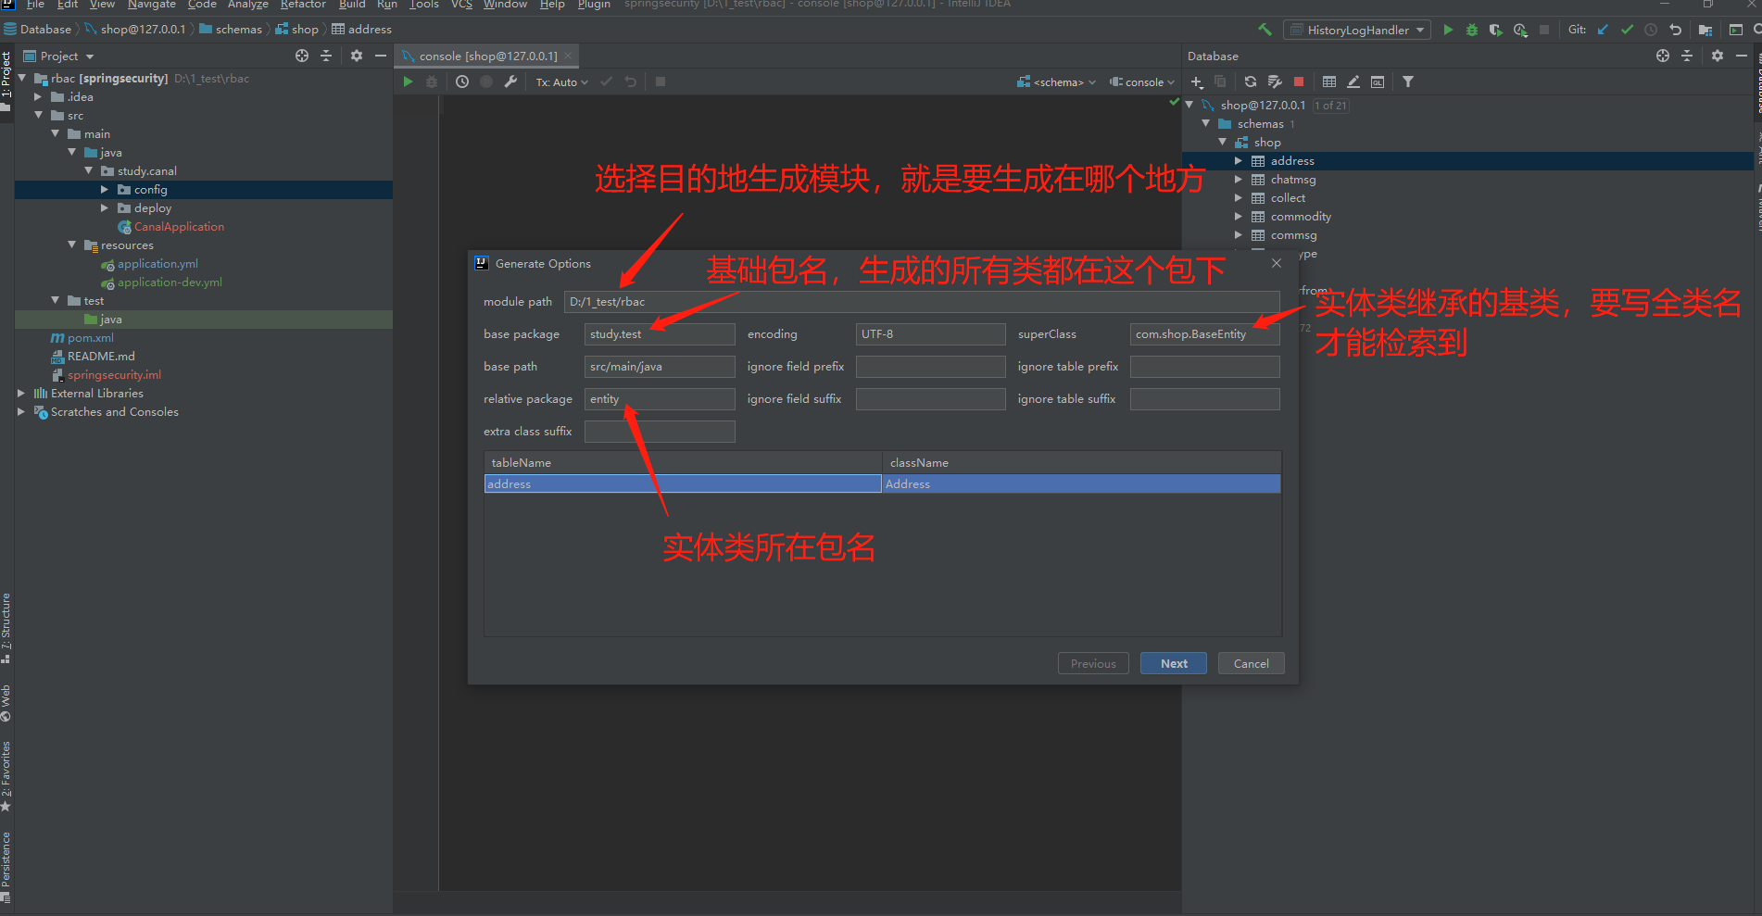
Task: Click the Database panel filter funnel
Action: point(1408,82)
